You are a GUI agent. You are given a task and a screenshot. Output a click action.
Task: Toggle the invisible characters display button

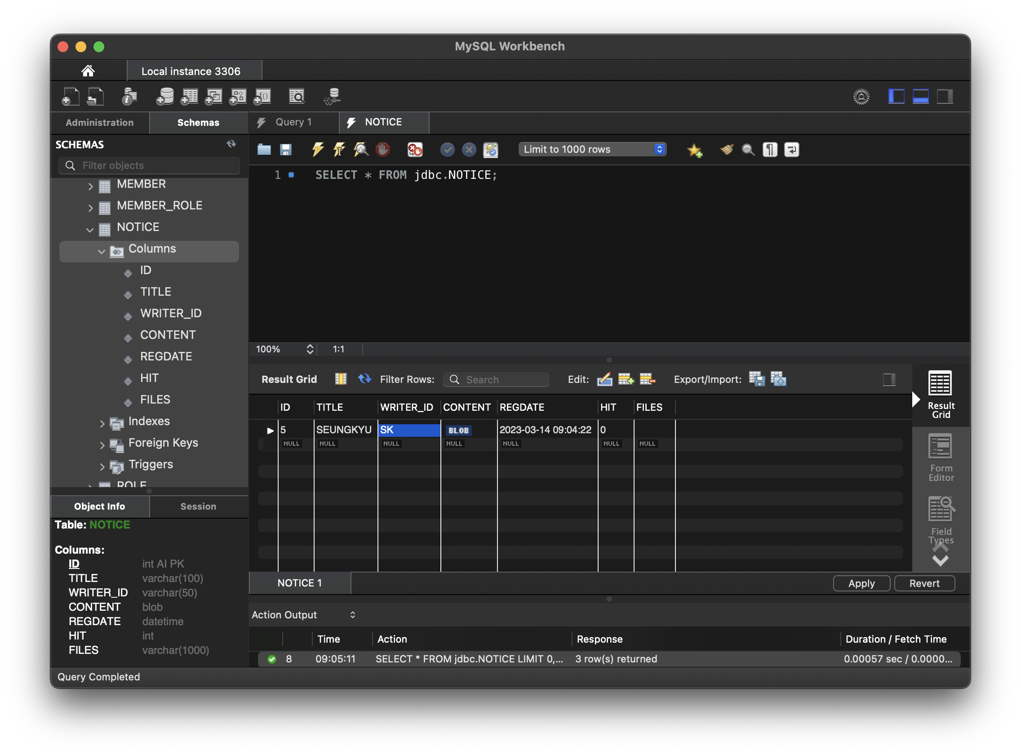[770, 150]
